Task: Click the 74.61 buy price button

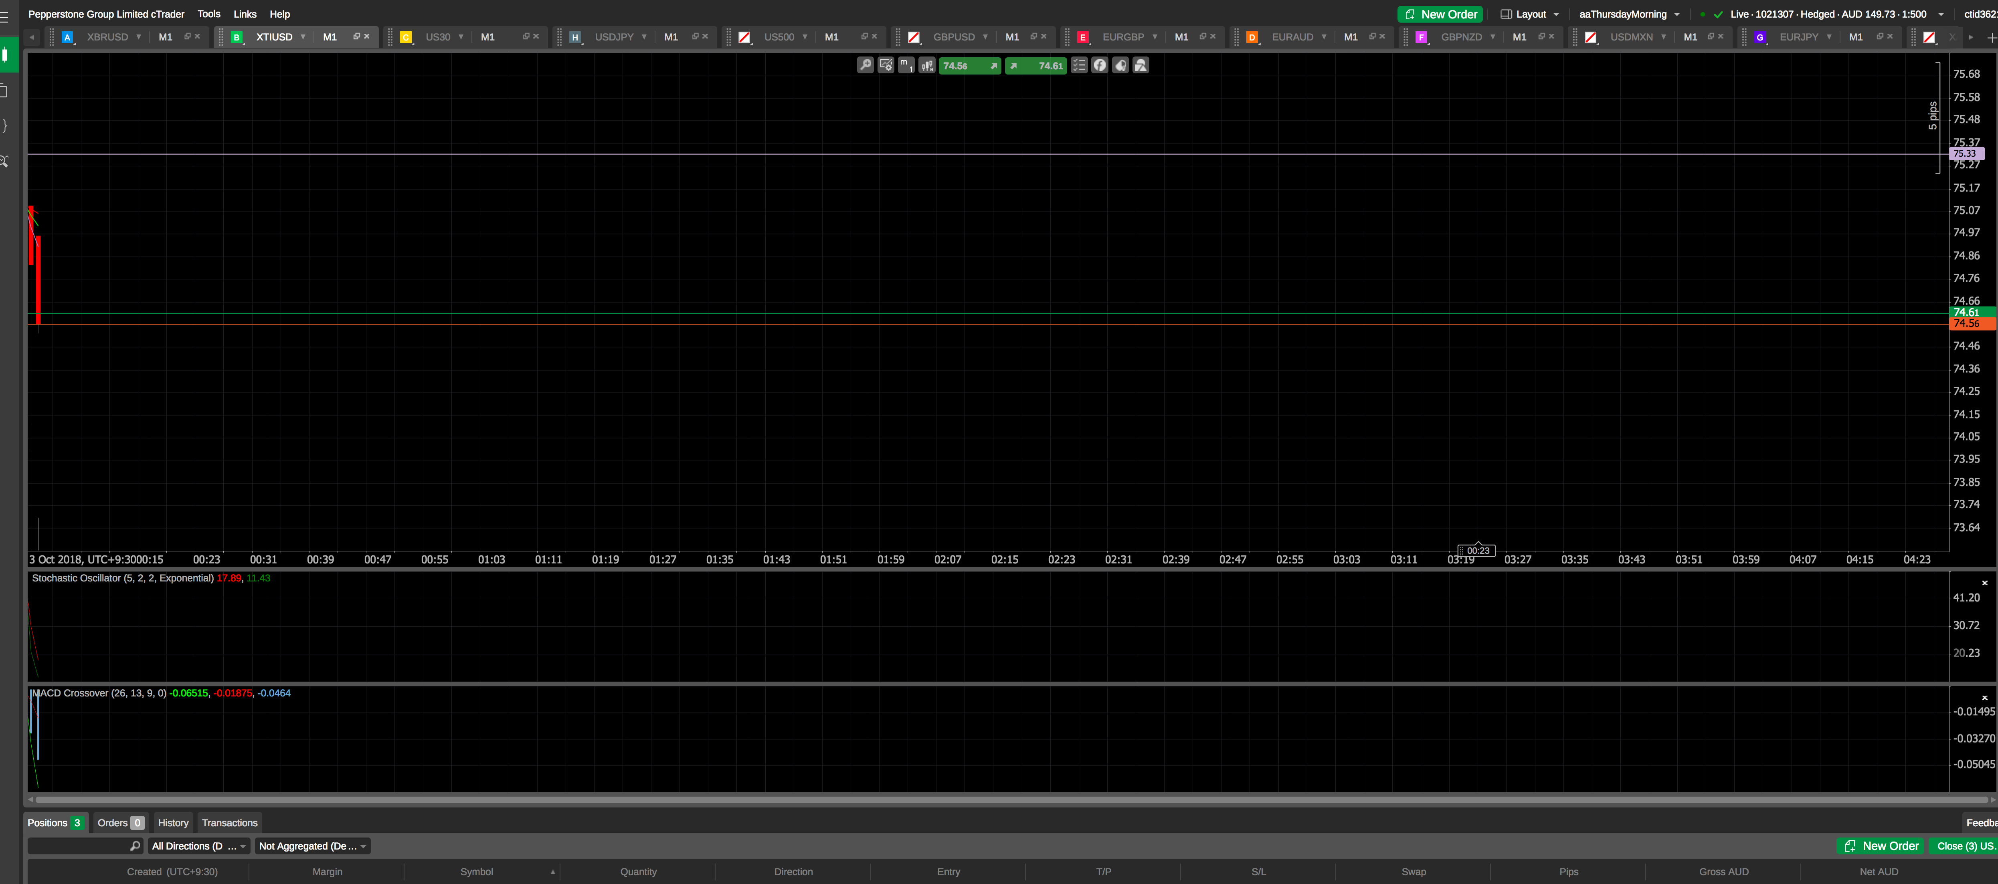Action: (1036, 66)
